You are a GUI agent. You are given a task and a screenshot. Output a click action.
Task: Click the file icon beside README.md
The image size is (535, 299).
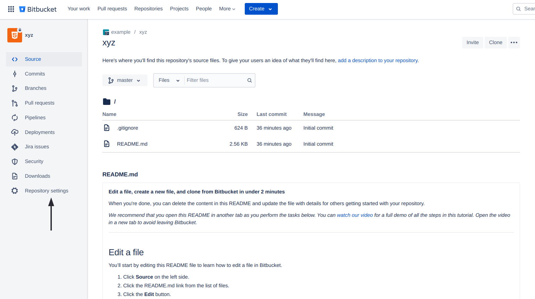click(107, 144)
